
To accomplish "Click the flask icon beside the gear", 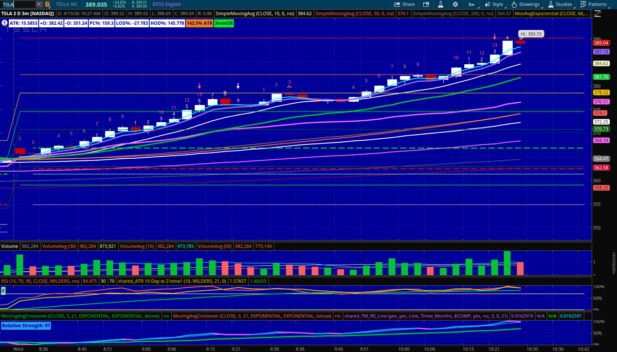I will tap(440, 4).
